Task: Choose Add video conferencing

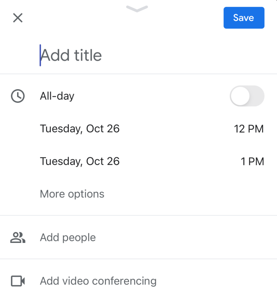Action: coord(98,281)
